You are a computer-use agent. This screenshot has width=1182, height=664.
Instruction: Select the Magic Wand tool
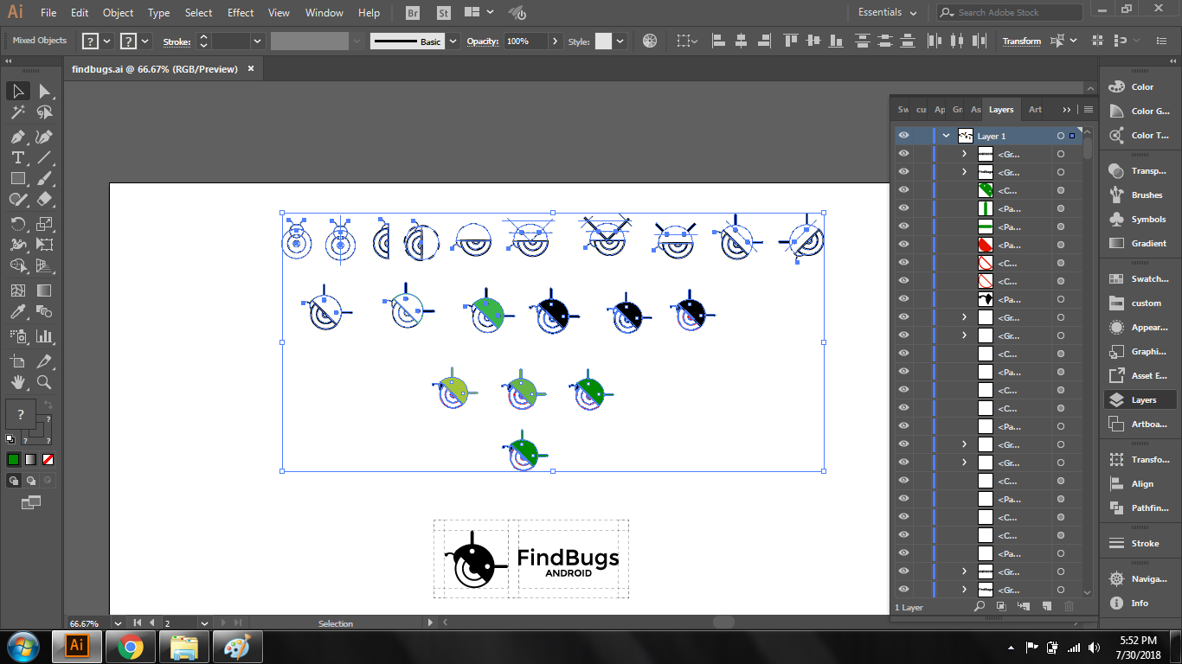tap(17, 112)
